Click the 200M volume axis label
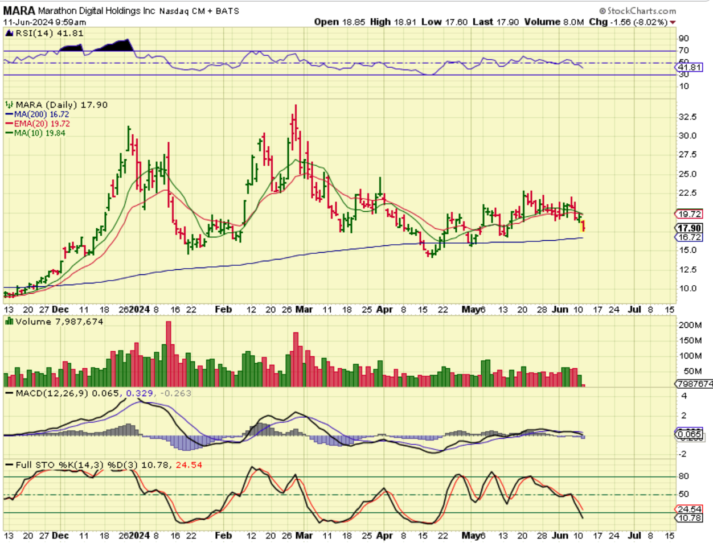 tap(690, 325)
